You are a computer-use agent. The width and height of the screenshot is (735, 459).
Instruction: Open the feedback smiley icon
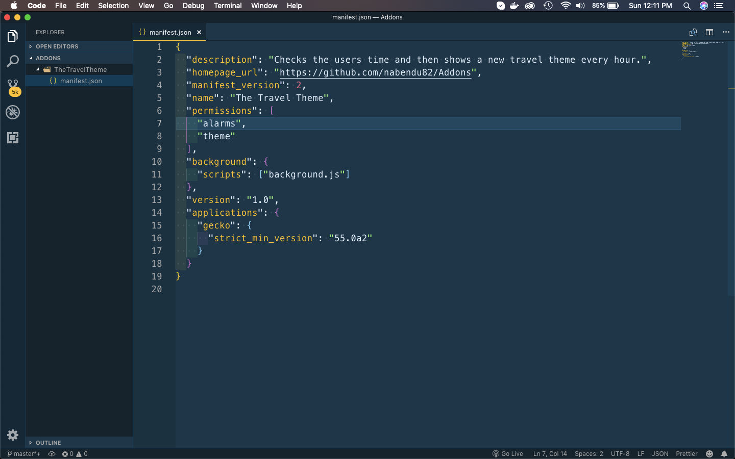(x=709, y=454)
